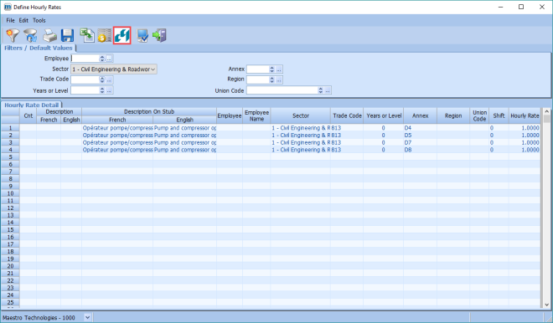Select Filters / Default Values tab
Viewport: 553px width, 323px height.
38,48
